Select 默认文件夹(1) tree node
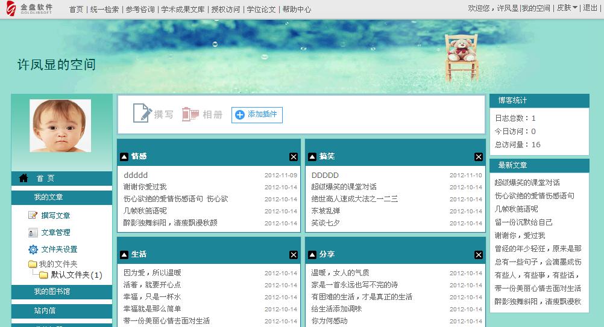Image resolution: width=604 pixels, height=327 pixels. (77, 275)
